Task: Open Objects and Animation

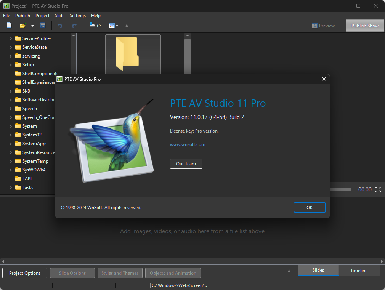Action: click(x=173, y=273)
